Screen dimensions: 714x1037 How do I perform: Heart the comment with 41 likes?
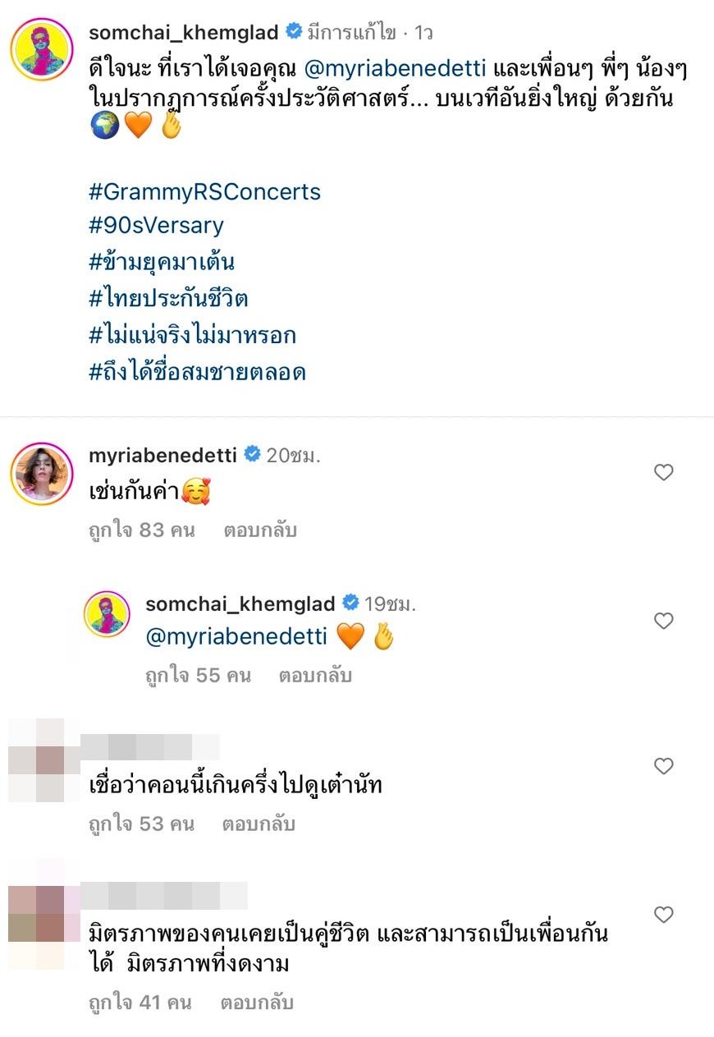click(663, 914)
